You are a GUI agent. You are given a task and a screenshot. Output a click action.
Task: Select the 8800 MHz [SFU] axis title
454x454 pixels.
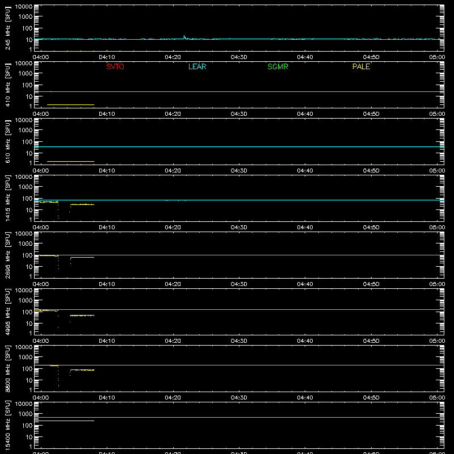(8, 368)
